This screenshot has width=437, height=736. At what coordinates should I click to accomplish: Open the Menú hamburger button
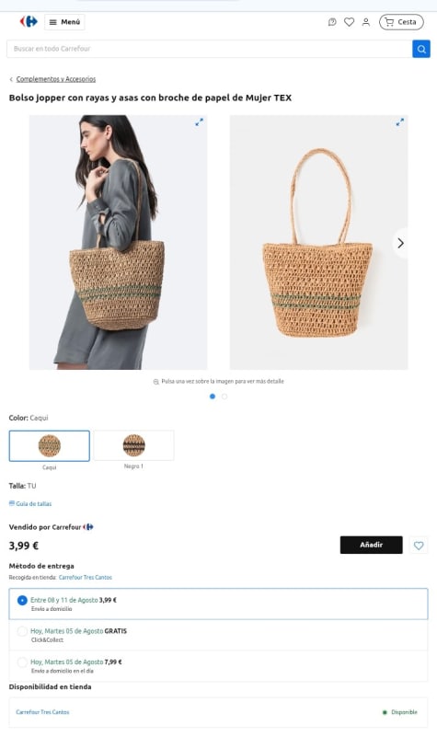(64, 22)
